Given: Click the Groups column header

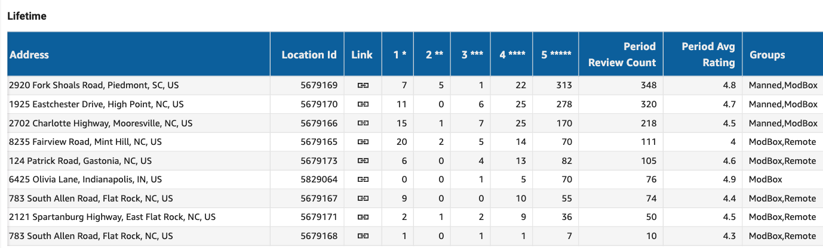Looking at the screenshot, I should (767, 55).
